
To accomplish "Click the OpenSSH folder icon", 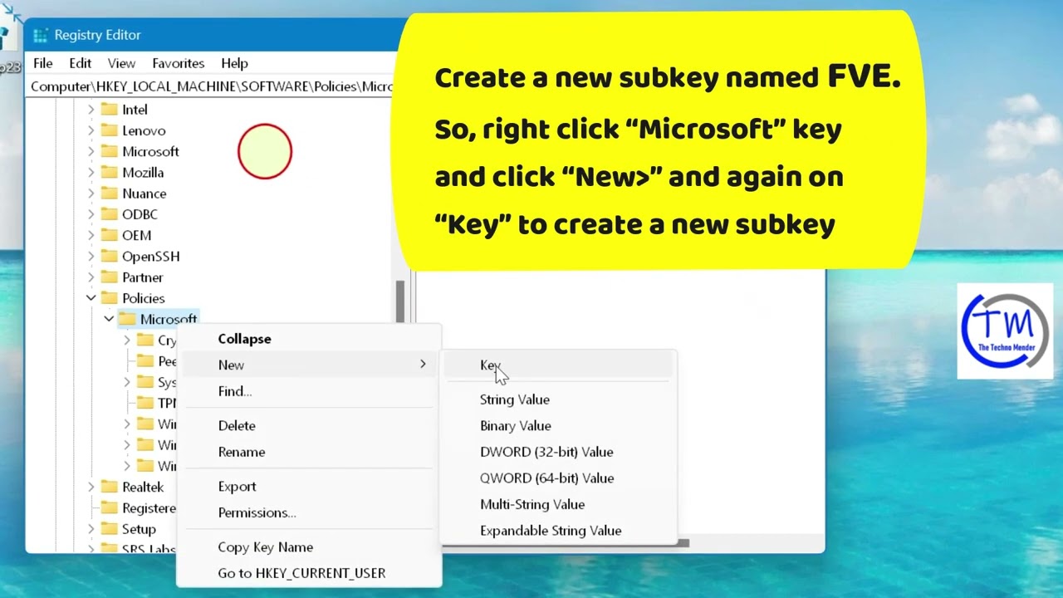I will tap(109, 256).
